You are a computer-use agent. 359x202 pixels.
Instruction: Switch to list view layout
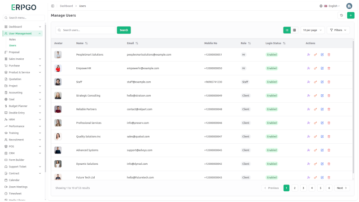click(287, 30)
